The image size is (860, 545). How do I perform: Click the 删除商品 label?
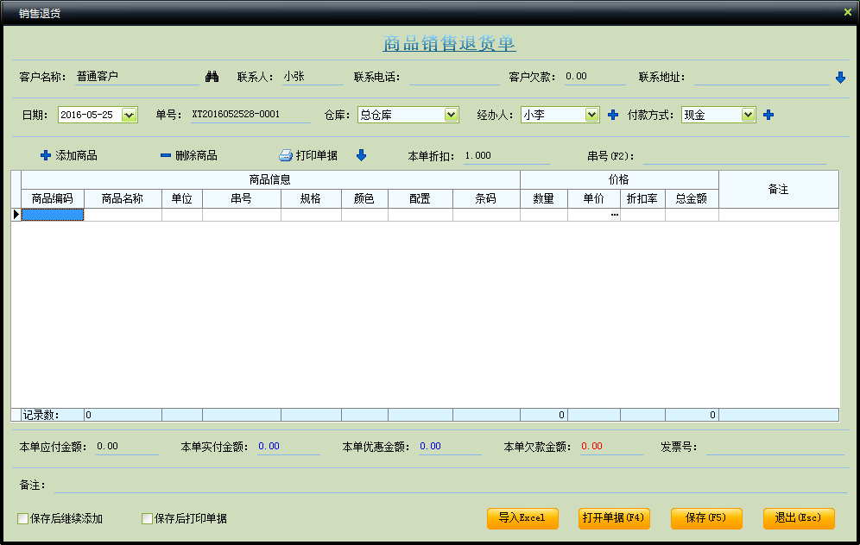(196, 155)
